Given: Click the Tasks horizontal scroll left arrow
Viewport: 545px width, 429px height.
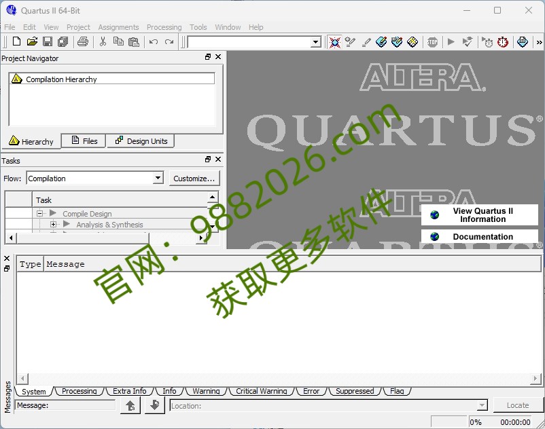Looking at the screenshot, I should [11, 238].
